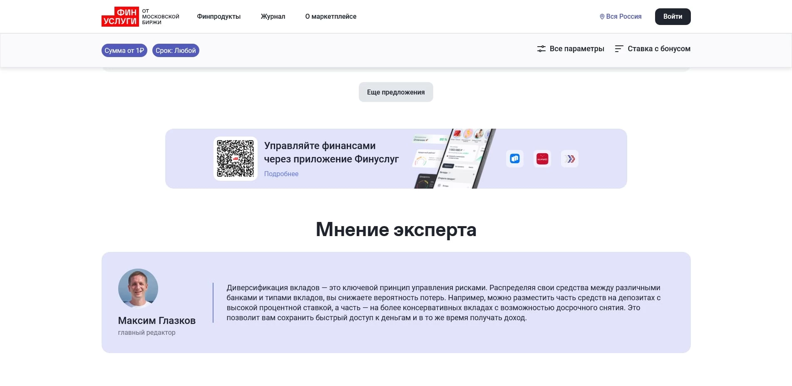
Task: Toggle the Срок: Любой filter chip
Action: pyautogui.click(x=176, y=50)
